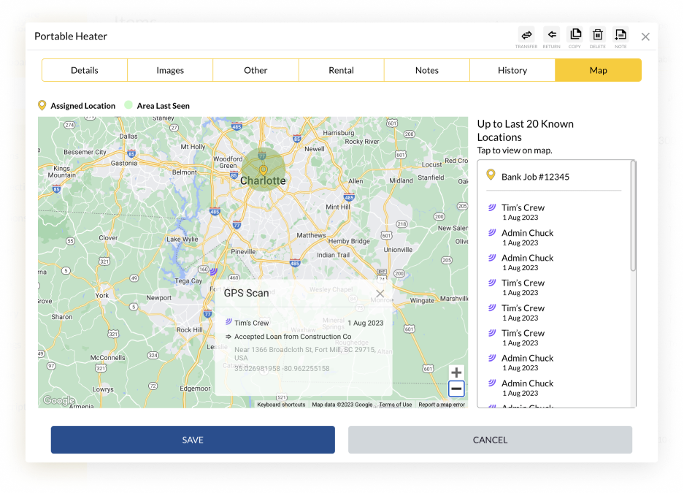Click the yellow assigned location pin in Charlotte
This screenshot has width=684, height=493.
pos(264,171)
